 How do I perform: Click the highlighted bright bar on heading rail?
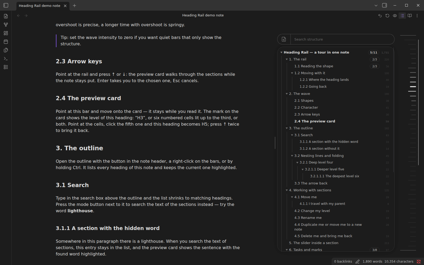point(413,87)
